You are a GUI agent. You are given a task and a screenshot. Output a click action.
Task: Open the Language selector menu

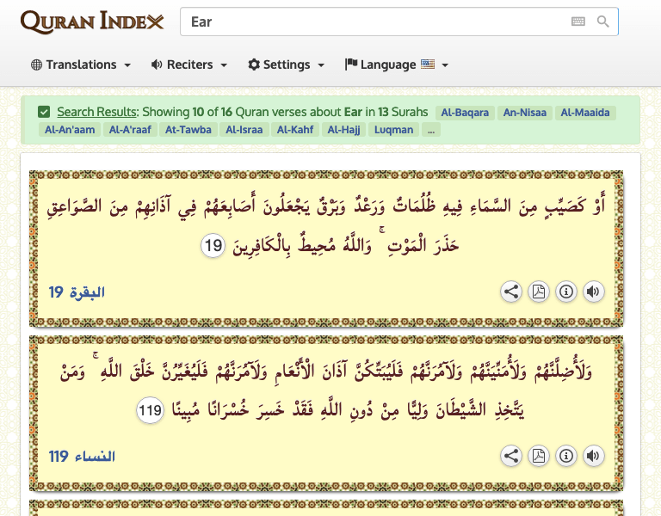(397, 64)
